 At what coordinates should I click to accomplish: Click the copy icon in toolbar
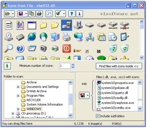point(32,14)
